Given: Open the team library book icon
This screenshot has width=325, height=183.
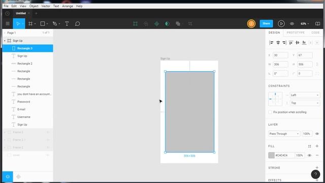Looking at the screenshot, I should [317, 24].
